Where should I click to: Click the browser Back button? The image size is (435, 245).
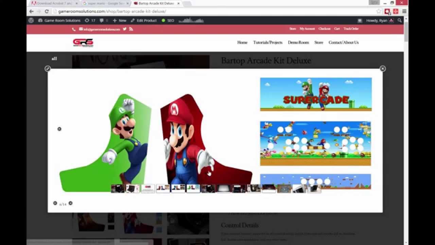point(31,11)
